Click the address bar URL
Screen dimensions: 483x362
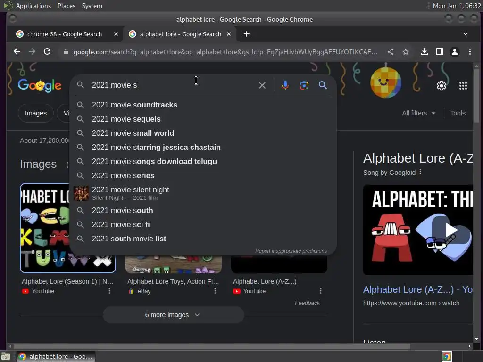coord(225,52)
